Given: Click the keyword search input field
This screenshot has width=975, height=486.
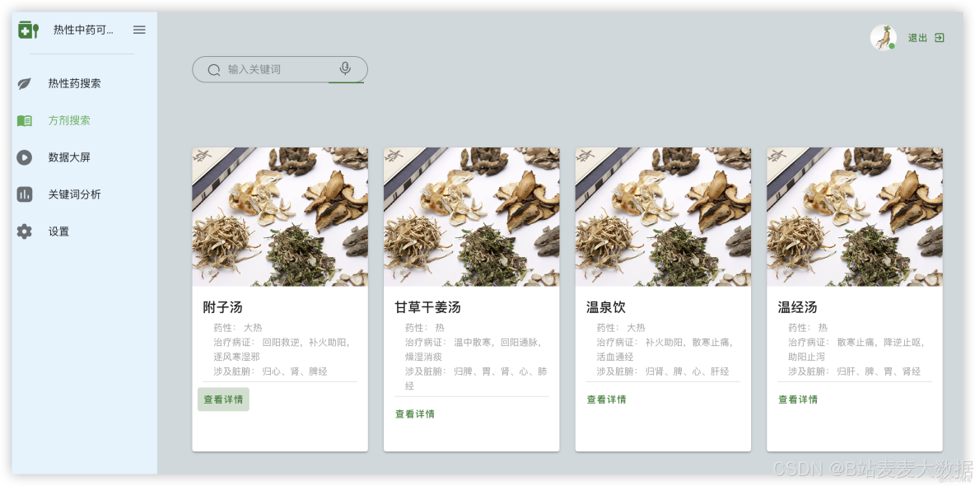Looking at the screenshot, I should pos(272,69).
